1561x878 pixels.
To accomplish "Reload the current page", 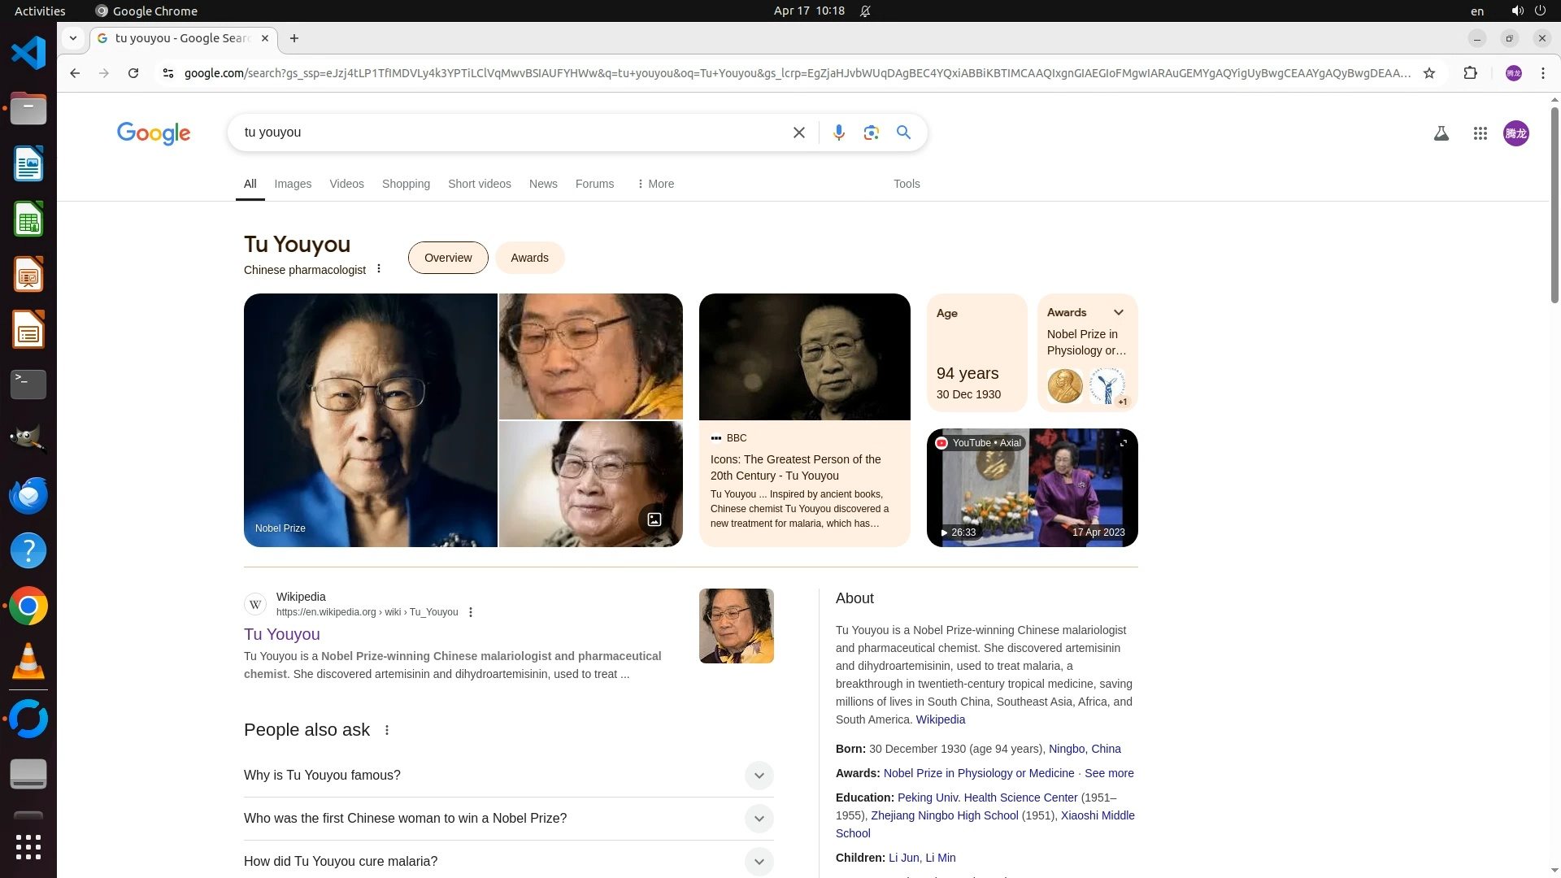I will (x=133, y=73).
